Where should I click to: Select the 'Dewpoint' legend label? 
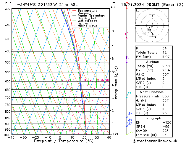tap(85, 13)
